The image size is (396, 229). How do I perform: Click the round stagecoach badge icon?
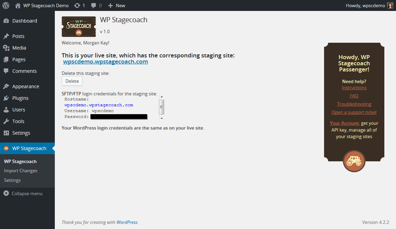click(x=354, y=161)
